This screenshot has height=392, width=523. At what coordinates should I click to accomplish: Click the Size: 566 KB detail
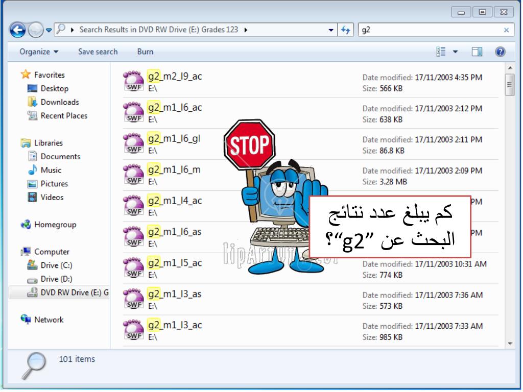point(382,88)
